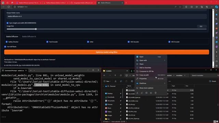Click the browser address bar URL
Image resolution: width=219 pixels, height=123 pixels.
(x=23, y=7)
